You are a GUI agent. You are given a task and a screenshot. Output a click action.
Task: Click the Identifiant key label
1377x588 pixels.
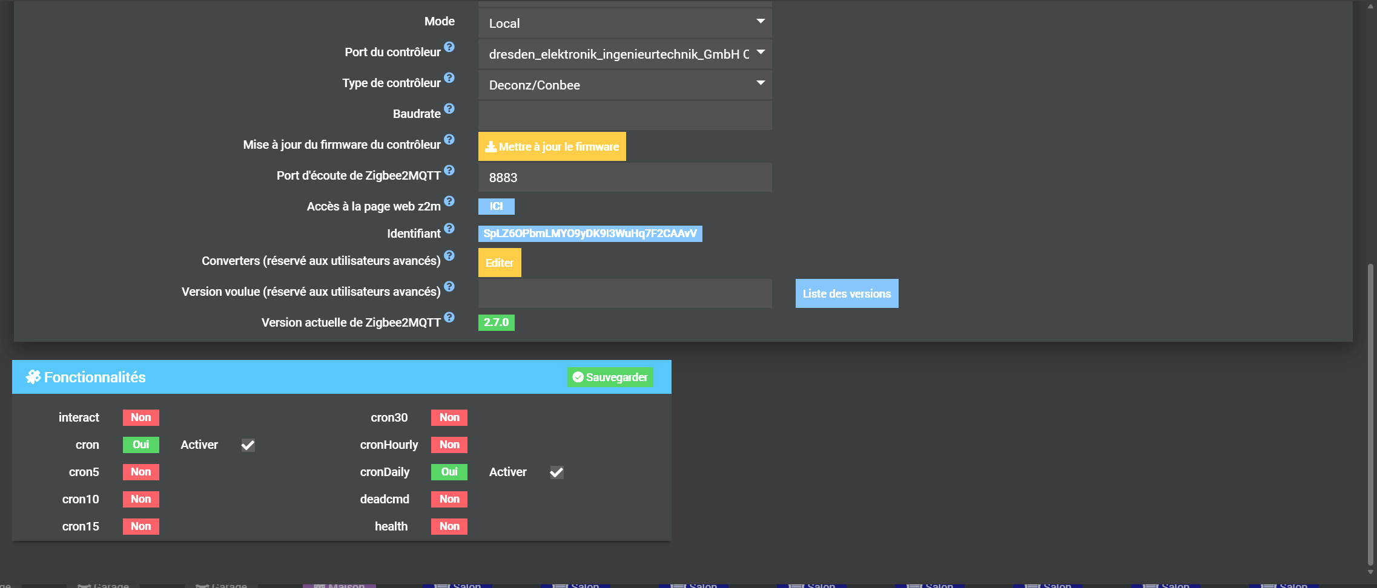tap(590, 234)
